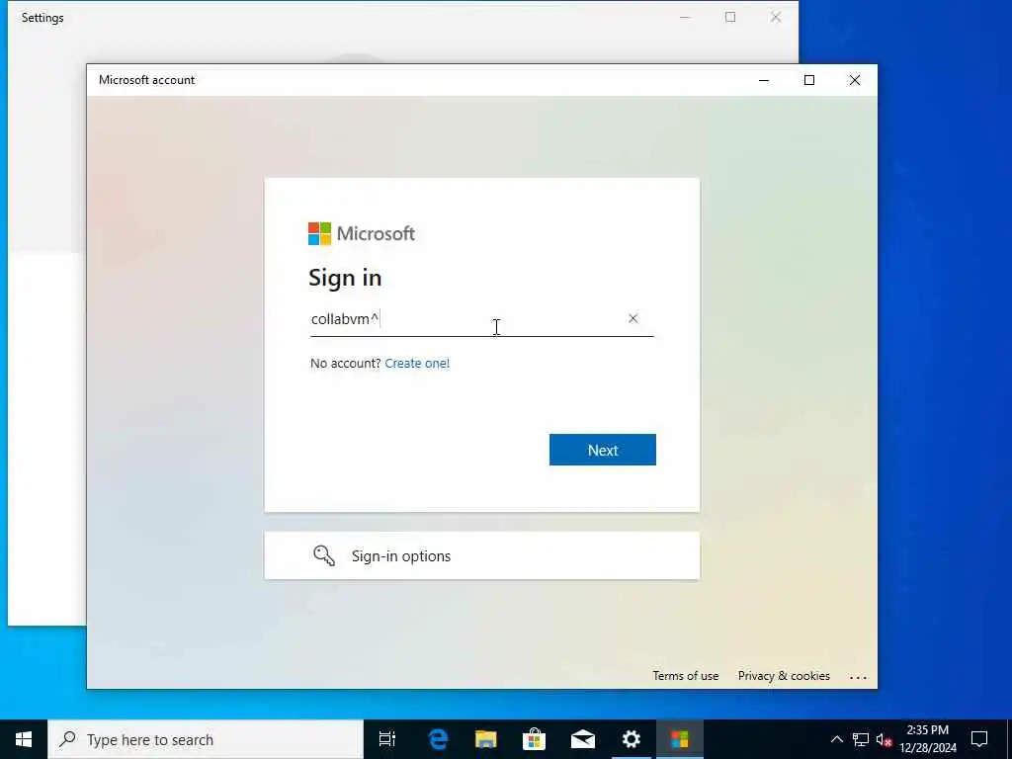Viewport: 1012px width, 759px height.
Task: Maximize the Microsoft account window
Action: coord(808,80)
